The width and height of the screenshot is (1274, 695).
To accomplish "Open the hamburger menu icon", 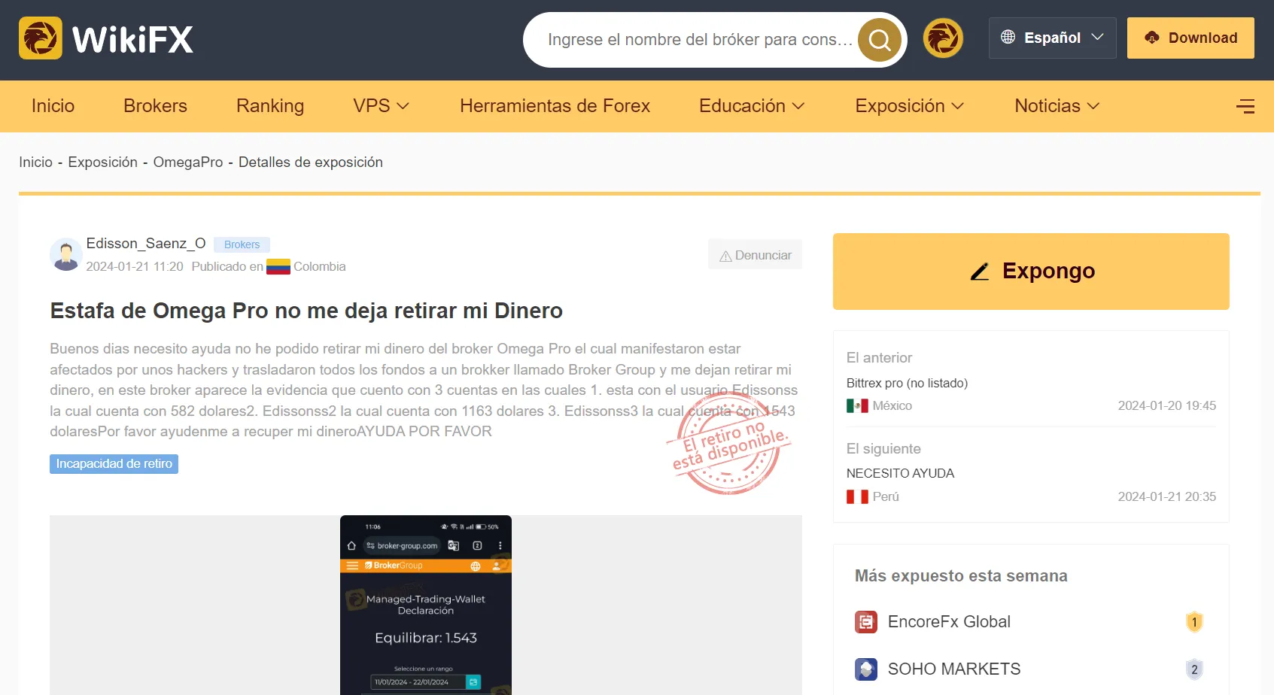I will (1245, 106).
